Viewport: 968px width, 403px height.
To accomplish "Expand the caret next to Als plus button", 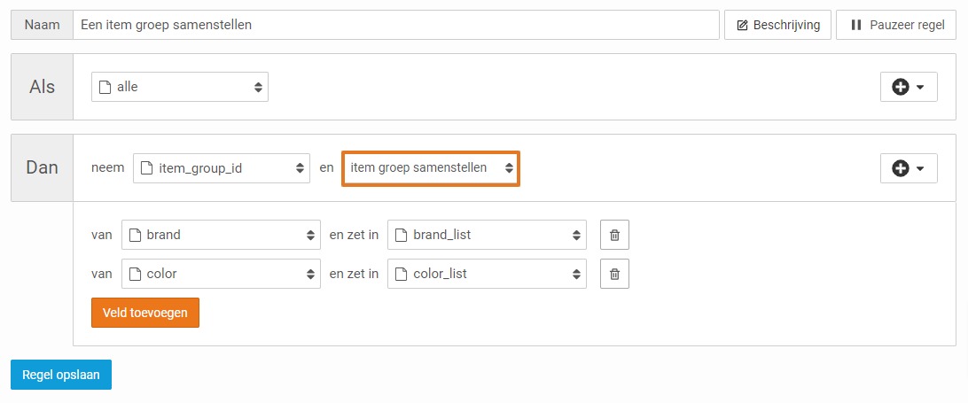I will 920,88.
